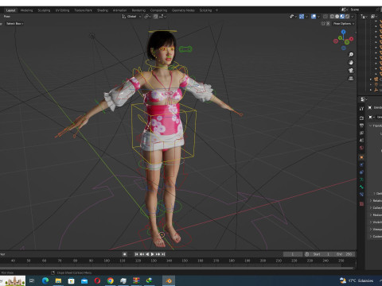This screenshot has height=286, width=382.
Task: Toggle viewport gizmos display
Action: [x=302, y=17]
